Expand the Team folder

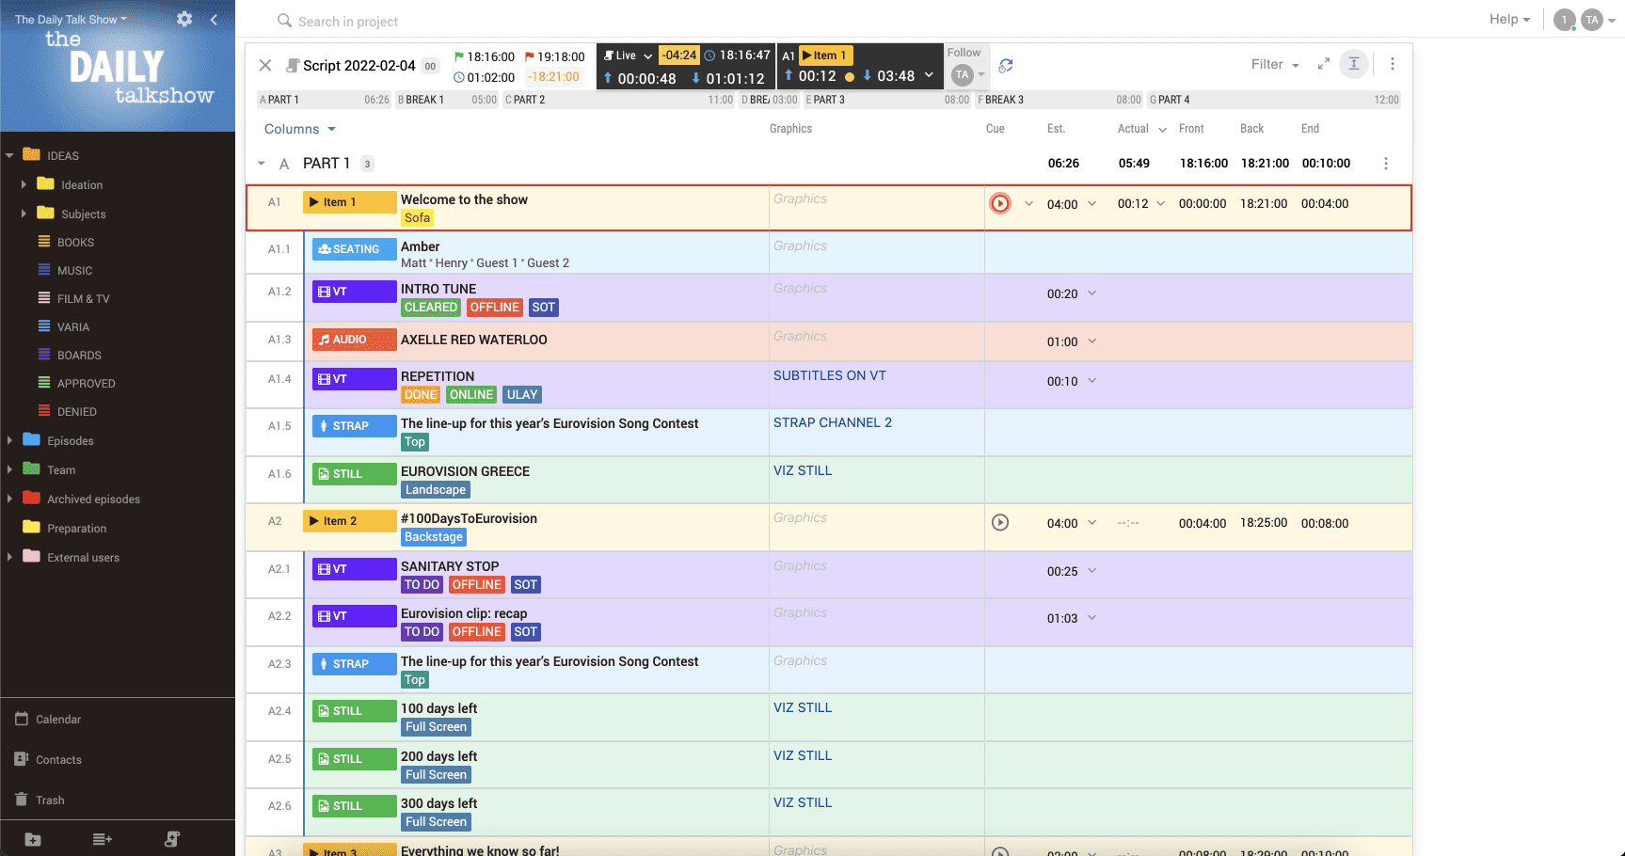[9, 470]
